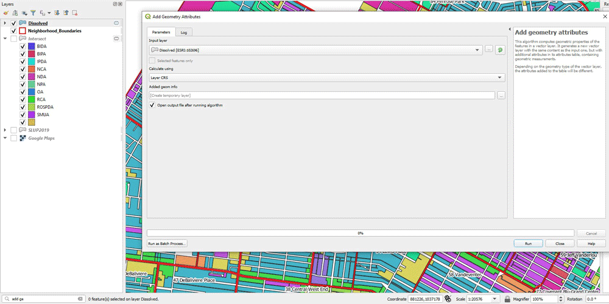Click the BIPA crimson color swatch
The height and width of the screenshot is (304, 609).
pos(32,54)
